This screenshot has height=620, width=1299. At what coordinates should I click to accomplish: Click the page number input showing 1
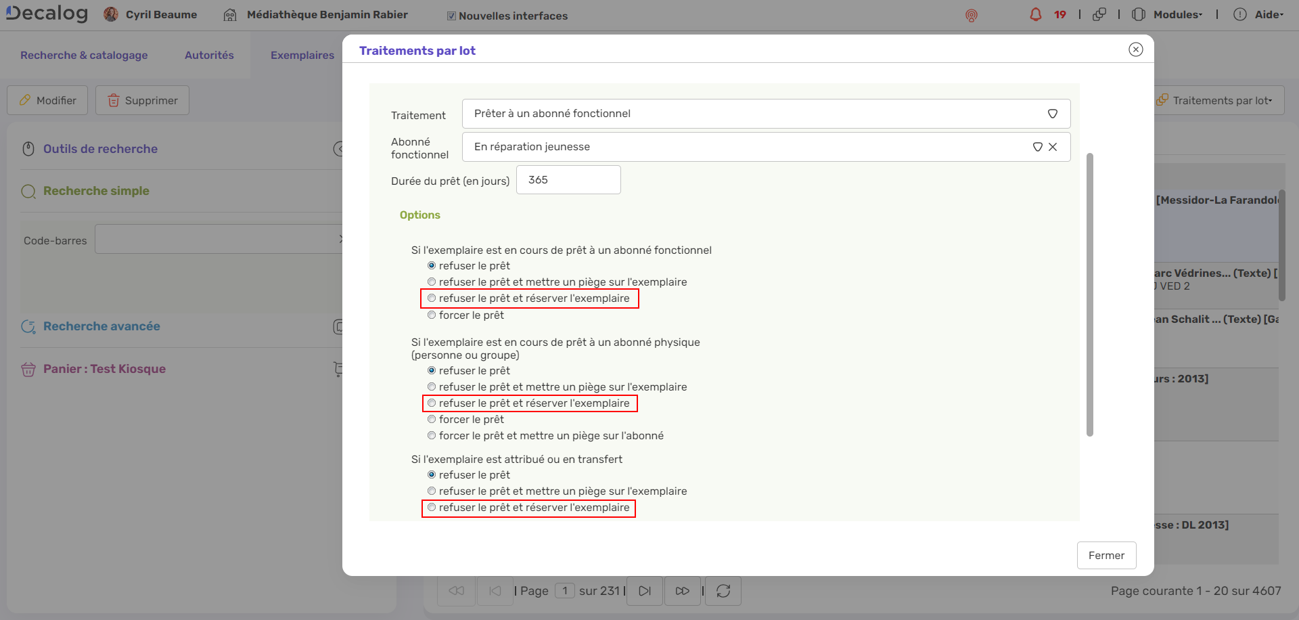tap(565, 590)
